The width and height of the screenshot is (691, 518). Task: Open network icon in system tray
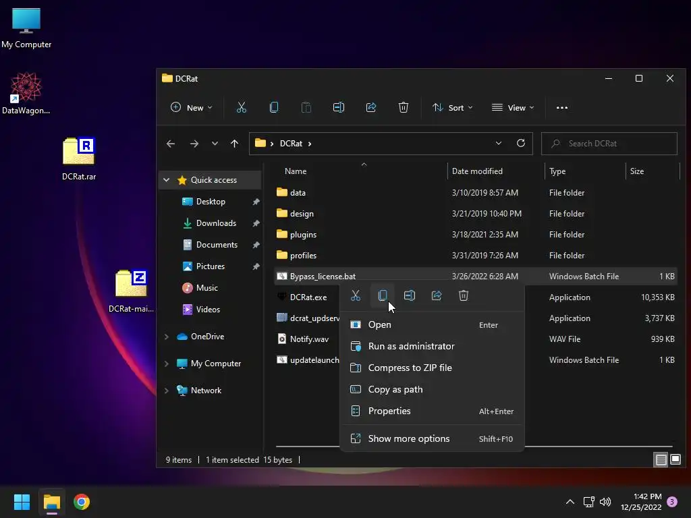pos(588,502)
